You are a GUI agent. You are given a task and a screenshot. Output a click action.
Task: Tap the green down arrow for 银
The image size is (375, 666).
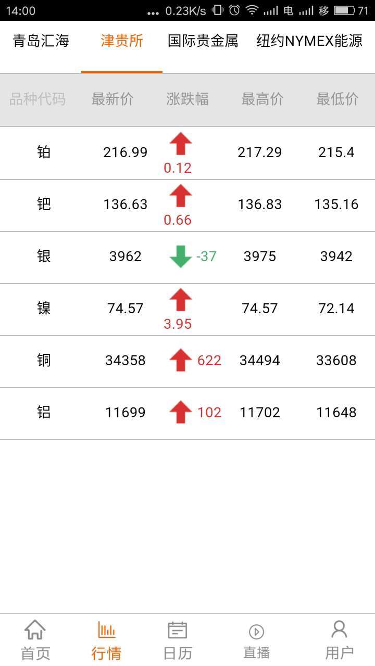[181, 257]
